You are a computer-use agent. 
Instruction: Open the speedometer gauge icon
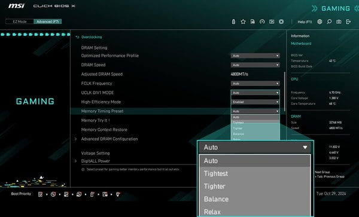pyautogui.click(x=262, y=22)
